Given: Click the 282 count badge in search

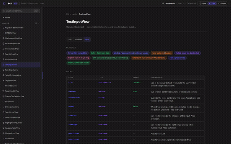Looking at the screenshot, I should point(36,11).
